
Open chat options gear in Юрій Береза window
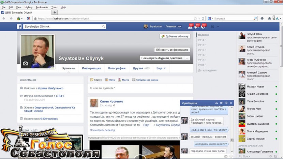tap(226, 103)
